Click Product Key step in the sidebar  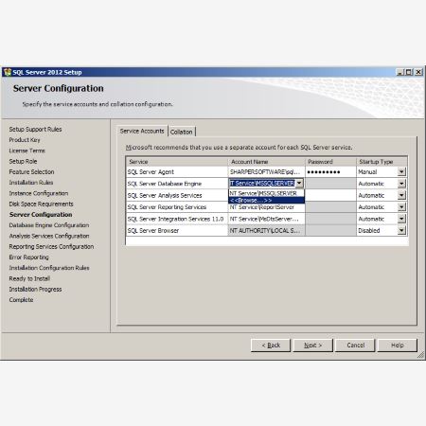(25, 140)
